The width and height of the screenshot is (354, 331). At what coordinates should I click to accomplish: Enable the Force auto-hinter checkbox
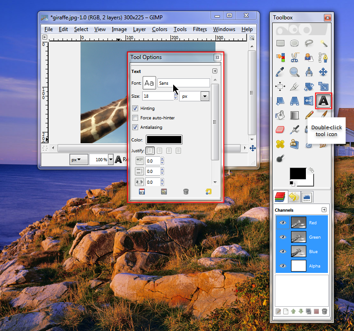135,118
